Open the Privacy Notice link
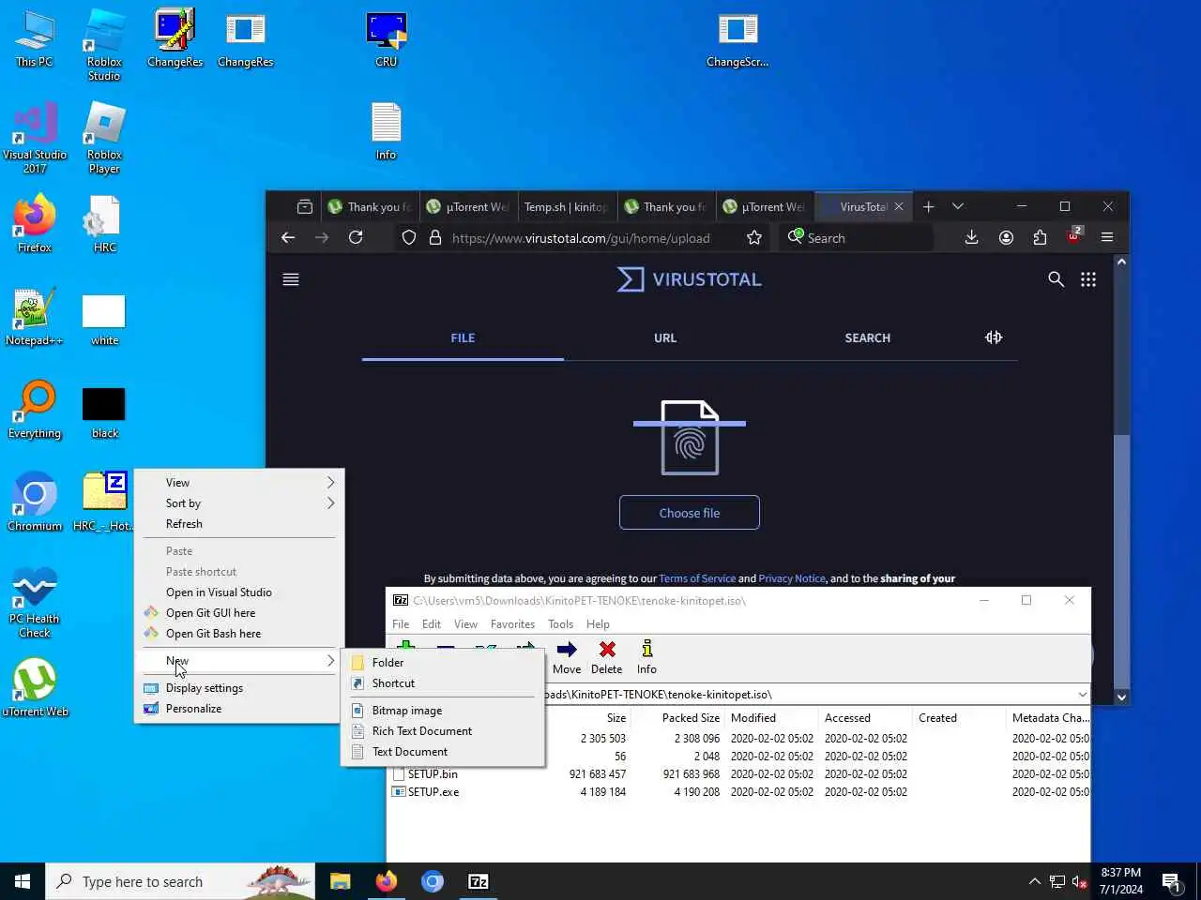This screenshot has width=1201, height=900. coord(792,578)
